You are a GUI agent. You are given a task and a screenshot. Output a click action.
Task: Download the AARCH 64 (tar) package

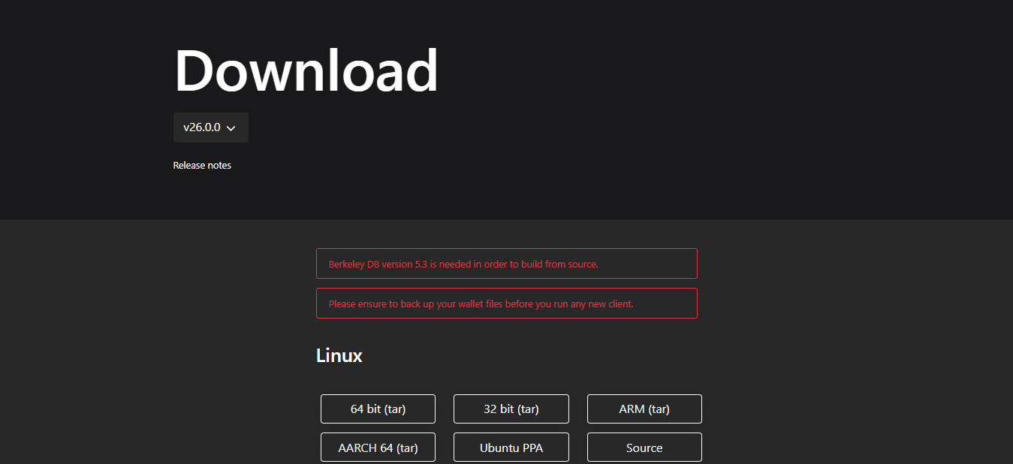tap(378, 448)
